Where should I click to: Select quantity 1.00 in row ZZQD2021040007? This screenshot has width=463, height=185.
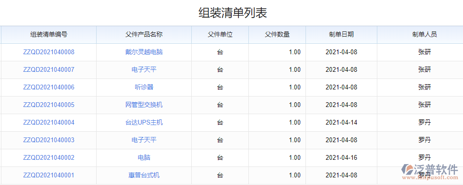(x=295, y=69)
